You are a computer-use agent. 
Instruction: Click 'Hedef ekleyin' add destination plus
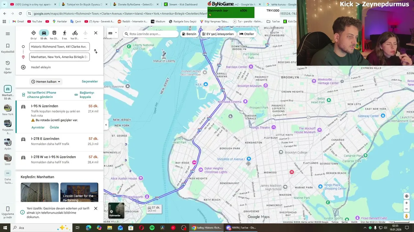[x=23, y=67]
